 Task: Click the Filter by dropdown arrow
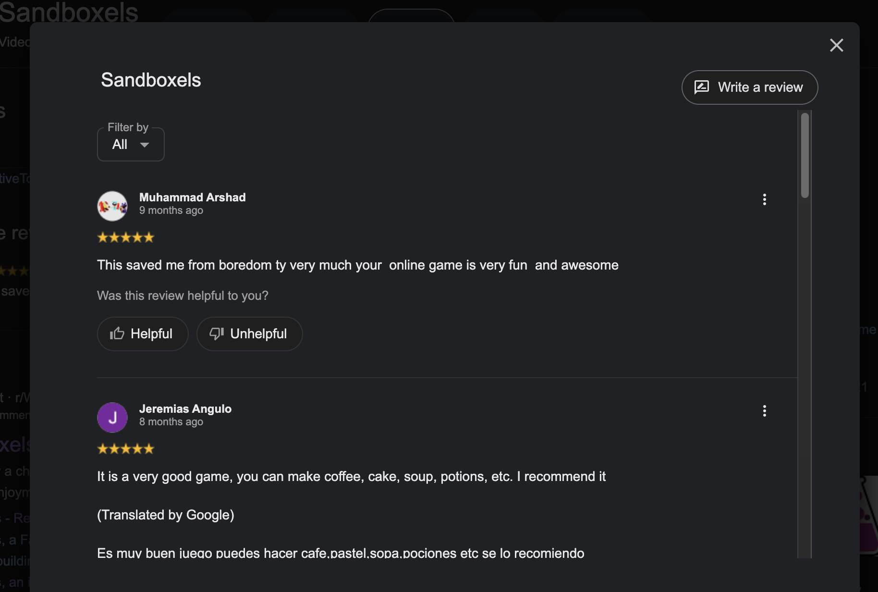(x=144, y=145)
